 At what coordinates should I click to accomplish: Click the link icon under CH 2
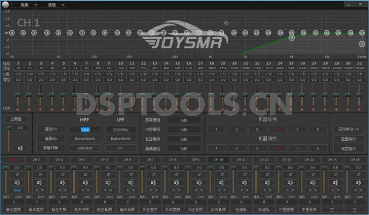tap(40, 190)
